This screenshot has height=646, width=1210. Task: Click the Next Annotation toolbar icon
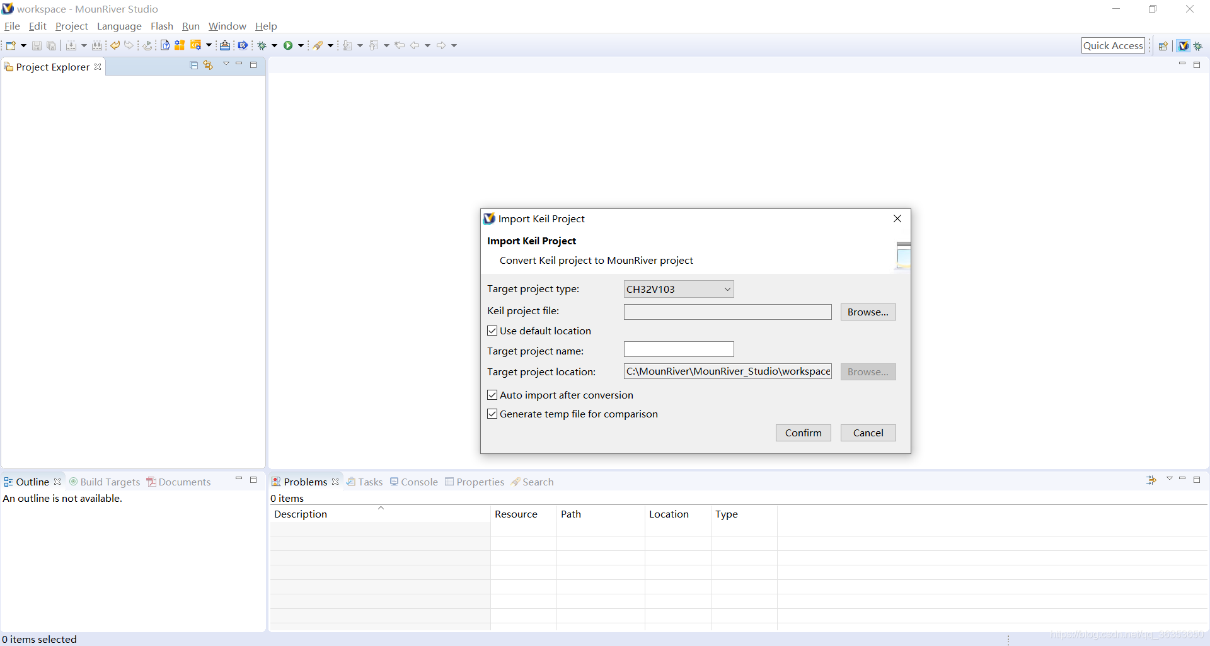(x=347, y=45)
